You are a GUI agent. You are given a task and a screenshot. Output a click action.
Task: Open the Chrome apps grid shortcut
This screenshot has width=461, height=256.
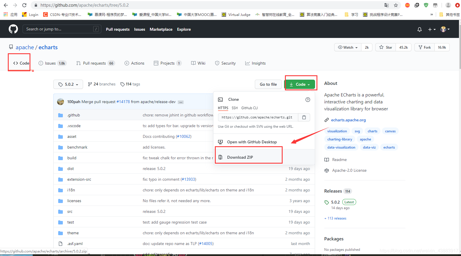(x=10, y=14)
